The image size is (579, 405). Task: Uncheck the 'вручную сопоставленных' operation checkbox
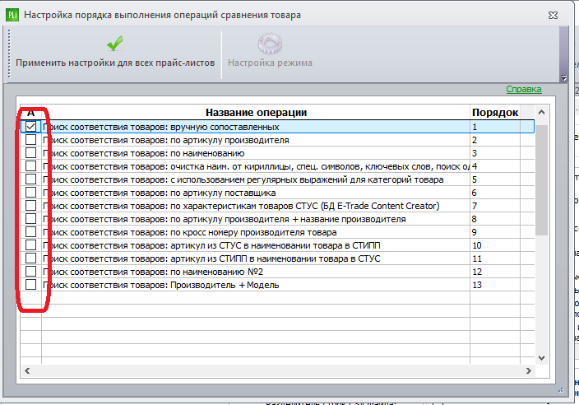pyautogui.click(x=30, y=127)
